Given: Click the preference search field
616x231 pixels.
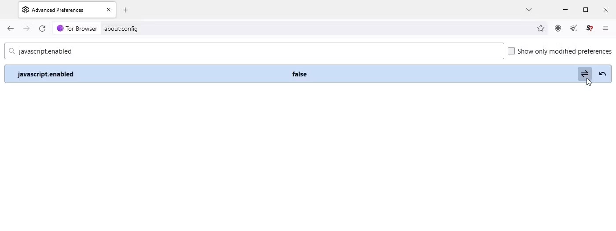Looking at the screenshot, I should click(x=254, y=51).
